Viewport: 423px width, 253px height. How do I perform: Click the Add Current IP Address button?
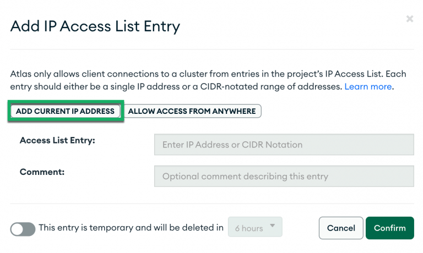65,111
